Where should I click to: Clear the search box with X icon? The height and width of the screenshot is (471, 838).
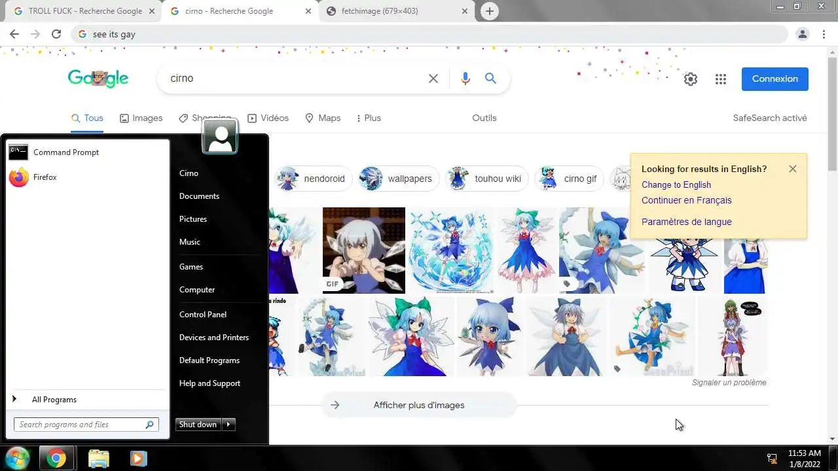[433, 78]
